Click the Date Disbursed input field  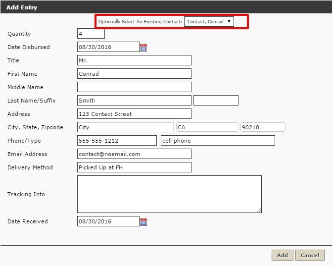[108, 47]
